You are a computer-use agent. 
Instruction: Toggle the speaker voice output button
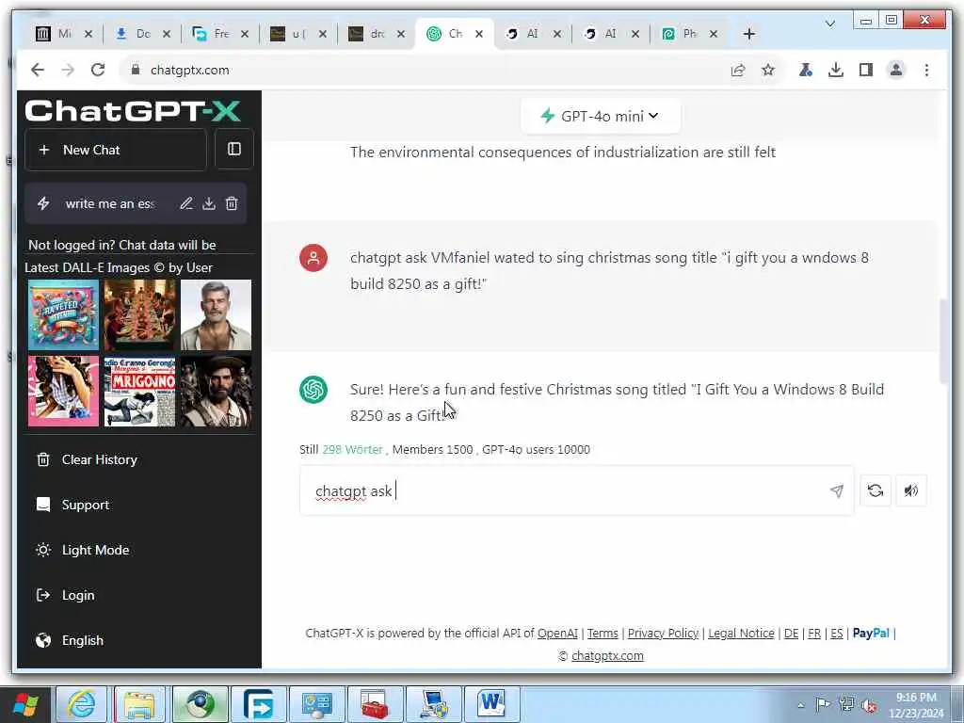click(911, 490)
